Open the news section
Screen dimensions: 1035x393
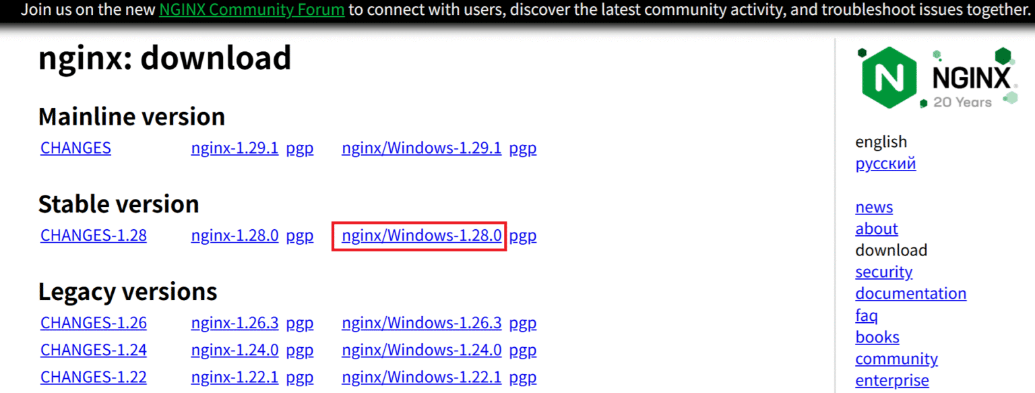coord(874,207)
